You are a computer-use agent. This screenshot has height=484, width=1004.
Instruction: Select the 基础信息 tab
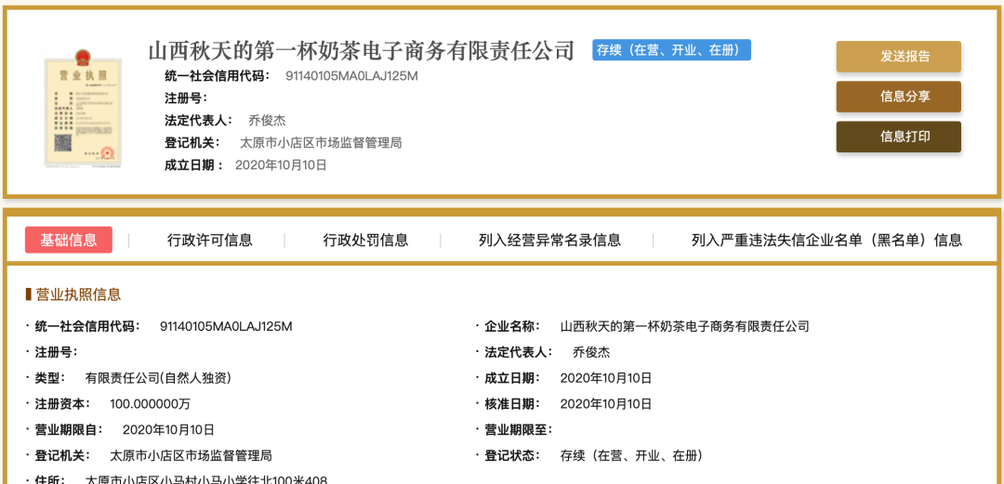[x=69, y=240]
